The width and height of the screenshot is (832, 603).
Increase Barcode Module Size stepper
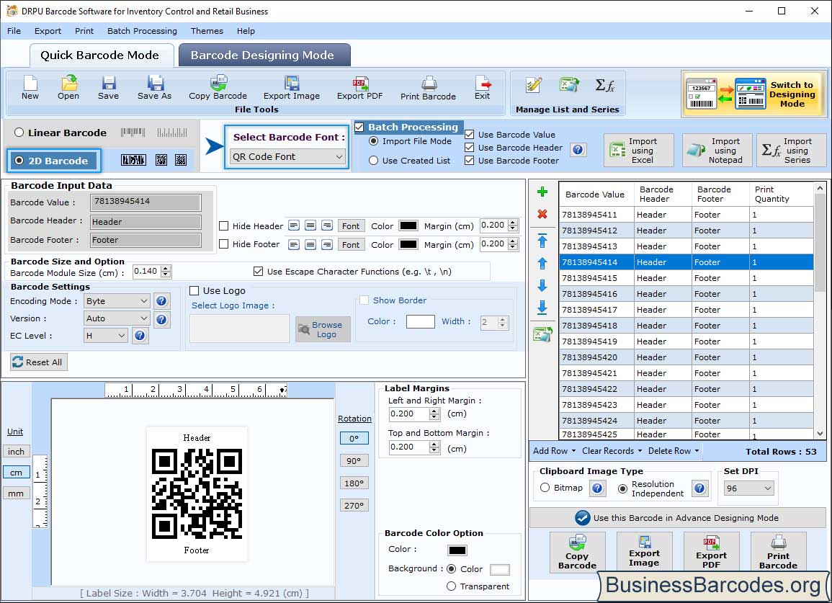pyautogui.click(x=166, y=268)
